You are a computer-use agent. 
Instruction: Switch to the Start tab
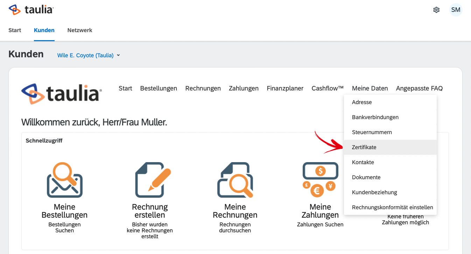click(15, 30)
